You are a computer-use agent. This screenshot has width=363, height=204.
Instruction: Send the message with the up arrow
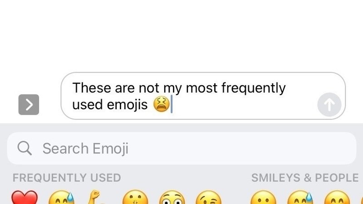[329, 105]
